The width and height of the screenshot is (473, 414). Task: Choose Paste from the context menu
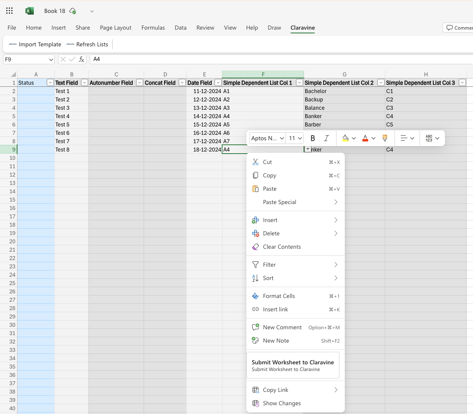(296, 189)
